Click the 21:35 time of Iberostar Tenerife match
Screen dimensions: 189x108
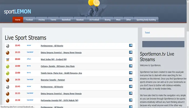click(x=18, y=80)
